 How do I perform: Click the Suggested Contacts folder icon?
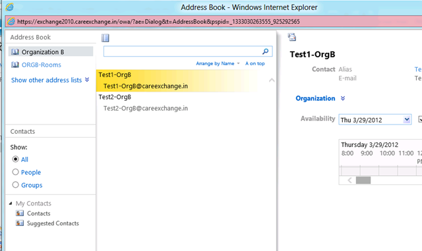[20, 223]
